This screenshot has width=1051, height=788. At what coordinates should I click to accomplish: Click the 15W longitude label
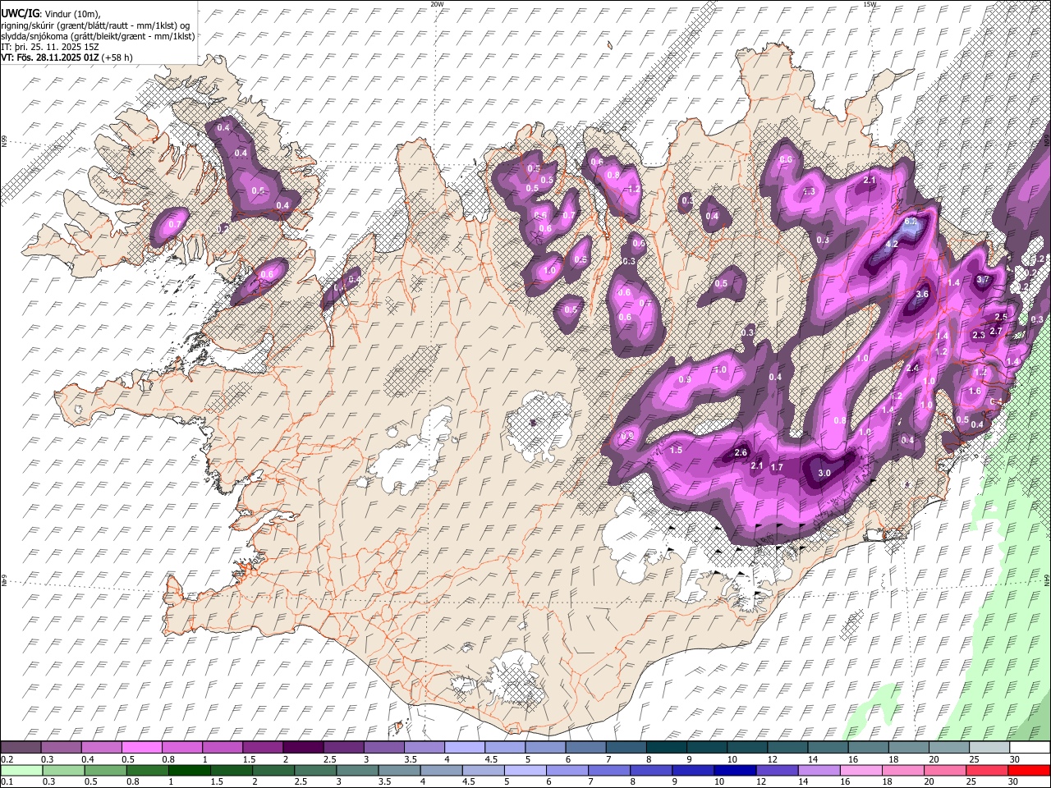pos(870,4)
